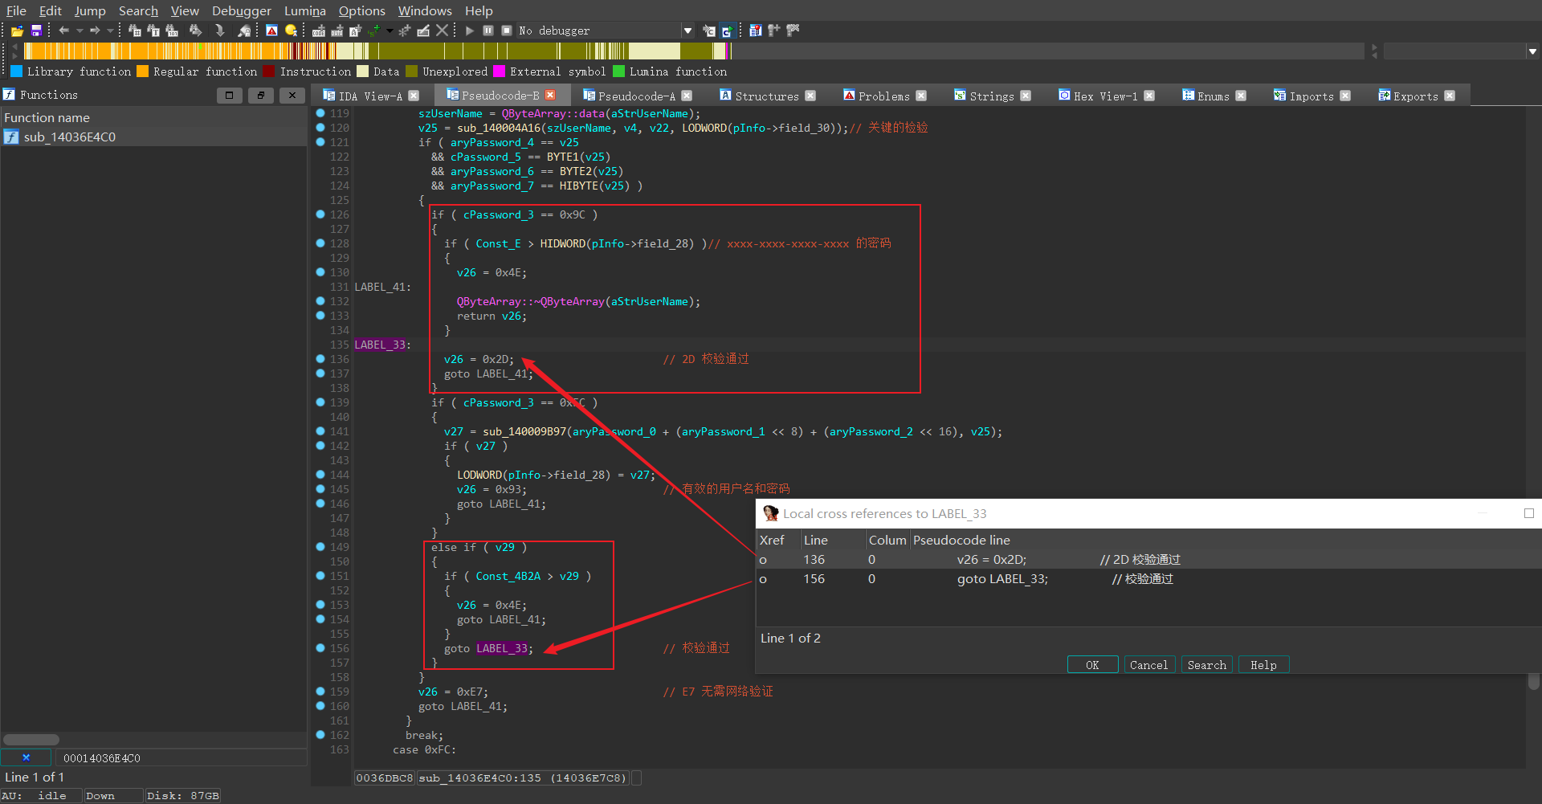Open the No debugger dropdown
The width and height of the screenshot is (1542, 804).
[x=687, y=31]
